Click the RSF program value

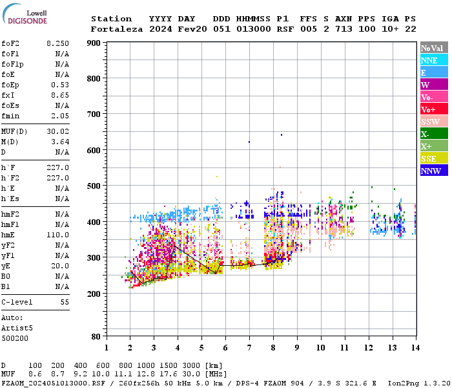[x=285, y=29]
